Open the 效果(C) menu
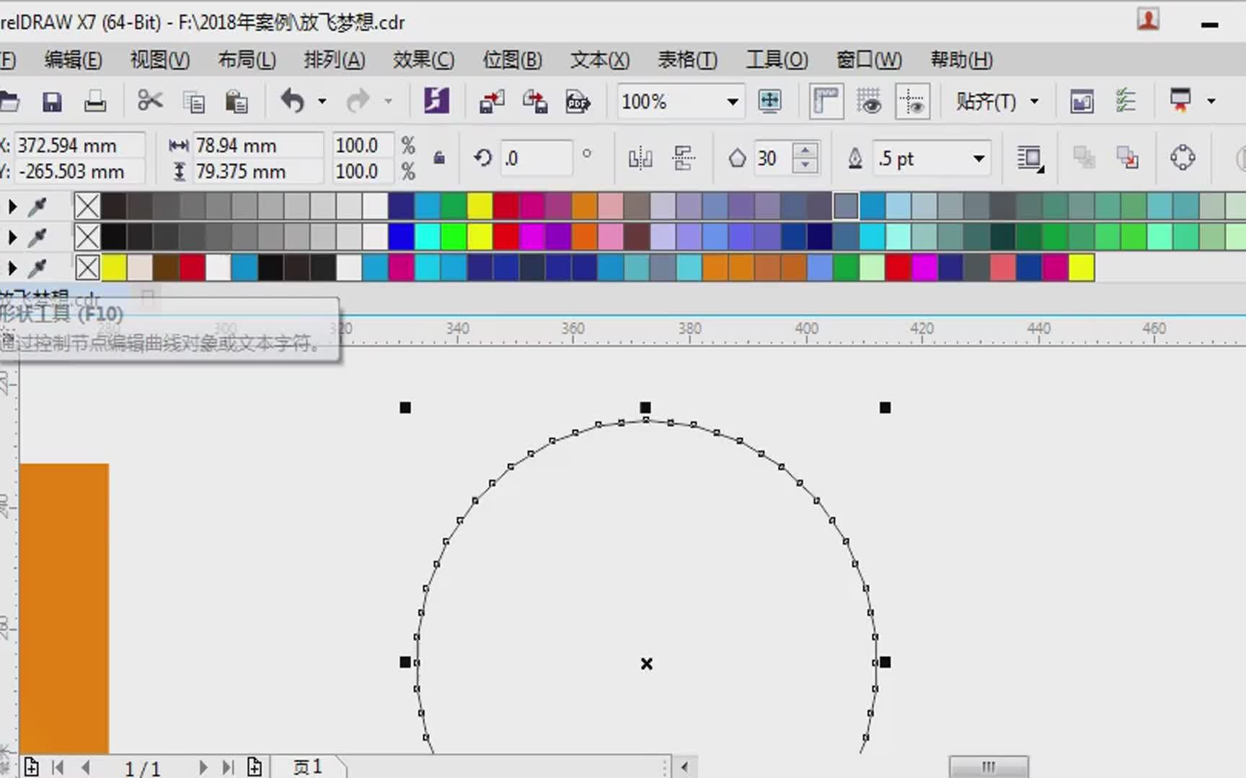 pos(423,60)
